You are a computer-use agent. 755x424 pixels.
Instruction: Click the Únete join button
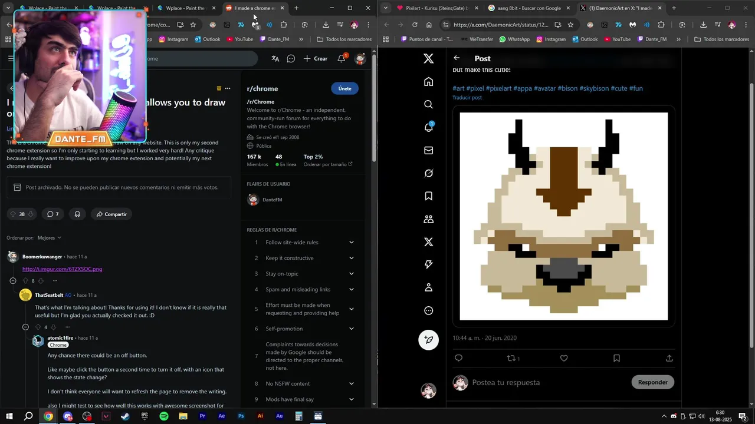344,88
